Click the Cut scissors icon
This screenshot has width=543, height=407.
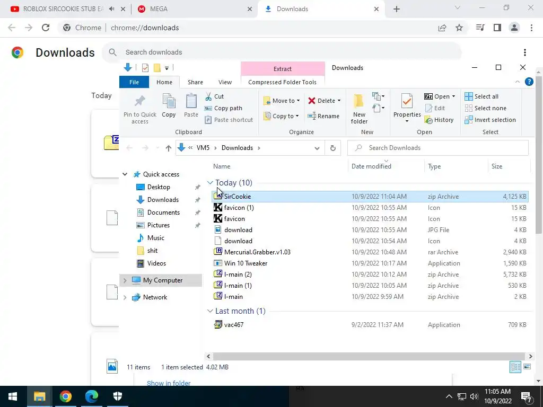[x=208, y=96]
